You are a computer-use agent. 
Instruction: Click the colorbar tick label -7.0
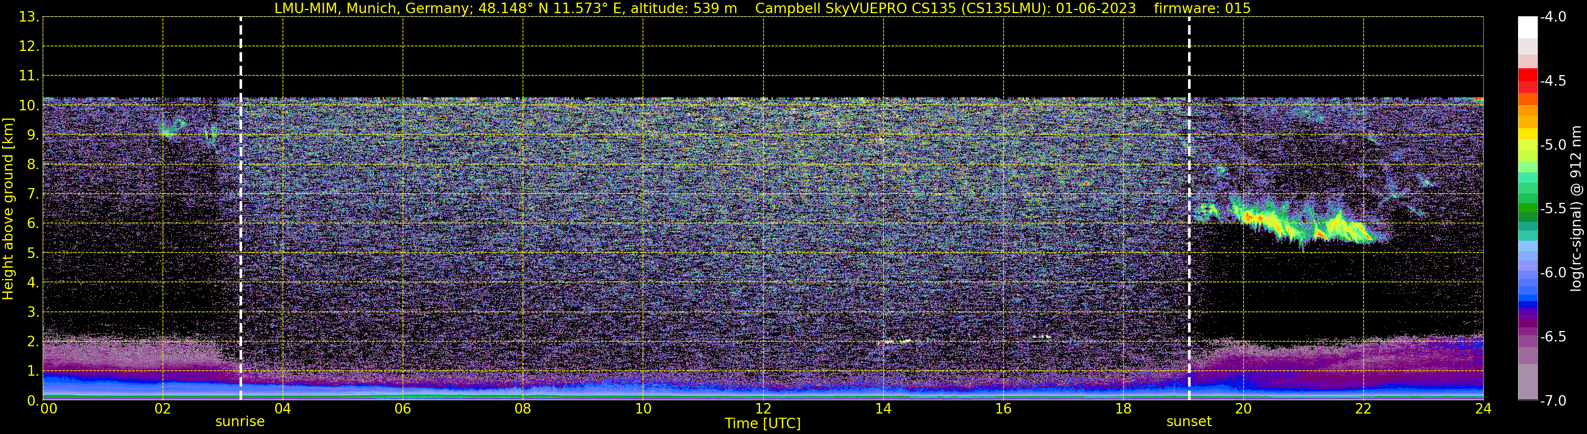pyautogui.click(x=1552, y=400)
